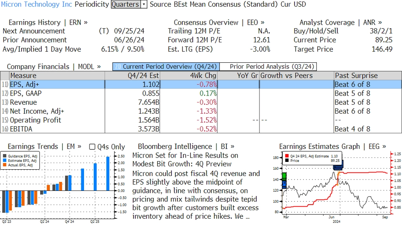Click the Micron Technology Inc company name
The image size is (402, 225).
pos(37,4)
